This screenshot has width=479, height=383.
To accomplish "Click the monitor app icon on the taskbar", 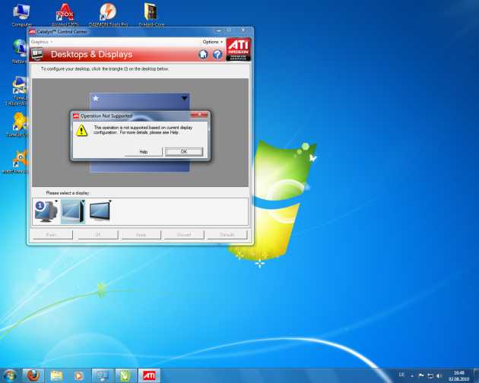I will click(103, 375).
